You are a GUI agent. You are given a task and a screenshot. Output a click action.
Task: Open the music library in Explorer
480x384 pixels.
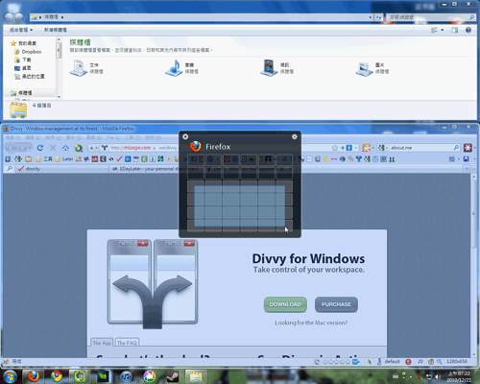coord(181,68)
